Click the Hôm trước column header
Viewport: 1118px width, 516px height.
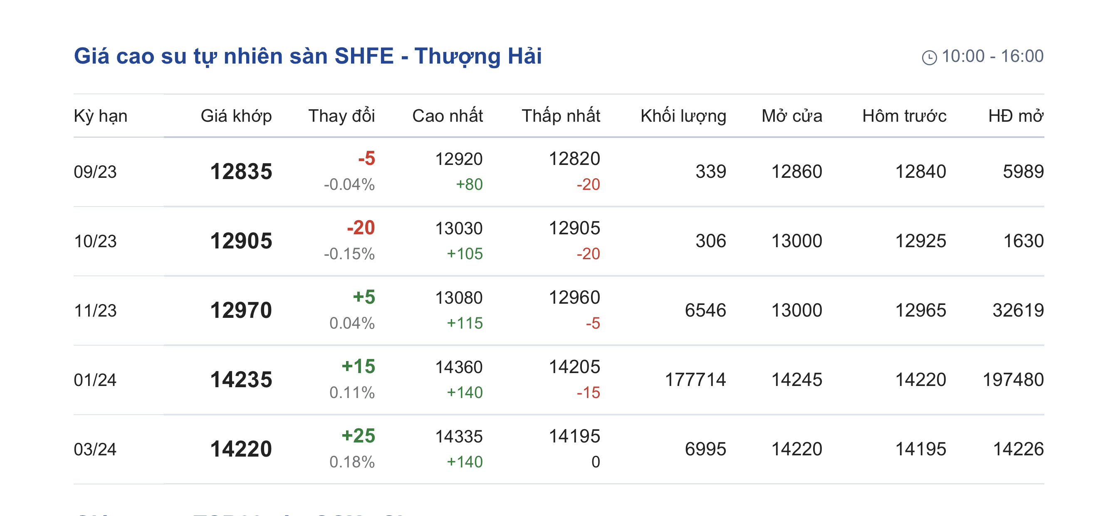(904, 116)
